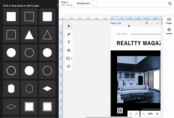Screen dimensions: 174x118
Task: Add the filled hexagon shape
Action: click(11, 89)
